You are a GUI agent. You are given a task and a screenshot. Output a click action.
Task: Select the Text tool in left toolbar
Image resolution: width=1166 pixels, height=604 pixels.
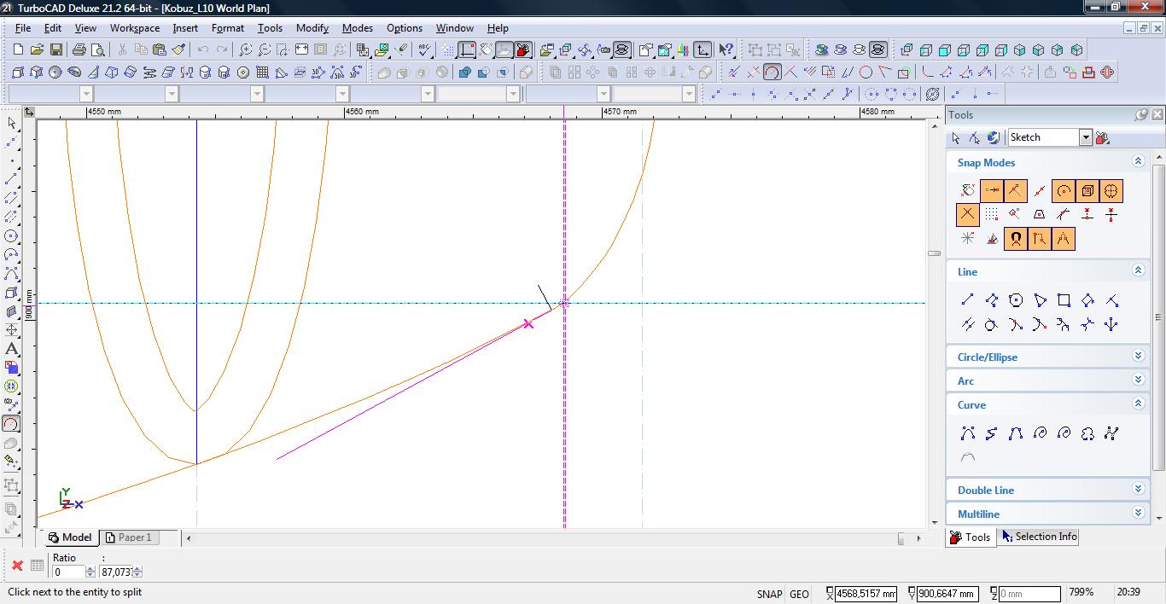[11, 348]
